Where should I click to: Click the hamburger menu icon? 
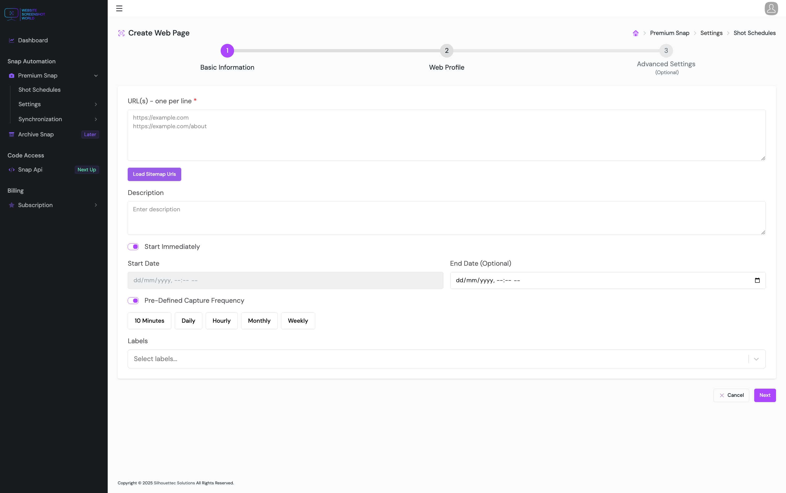pos(119,8)
